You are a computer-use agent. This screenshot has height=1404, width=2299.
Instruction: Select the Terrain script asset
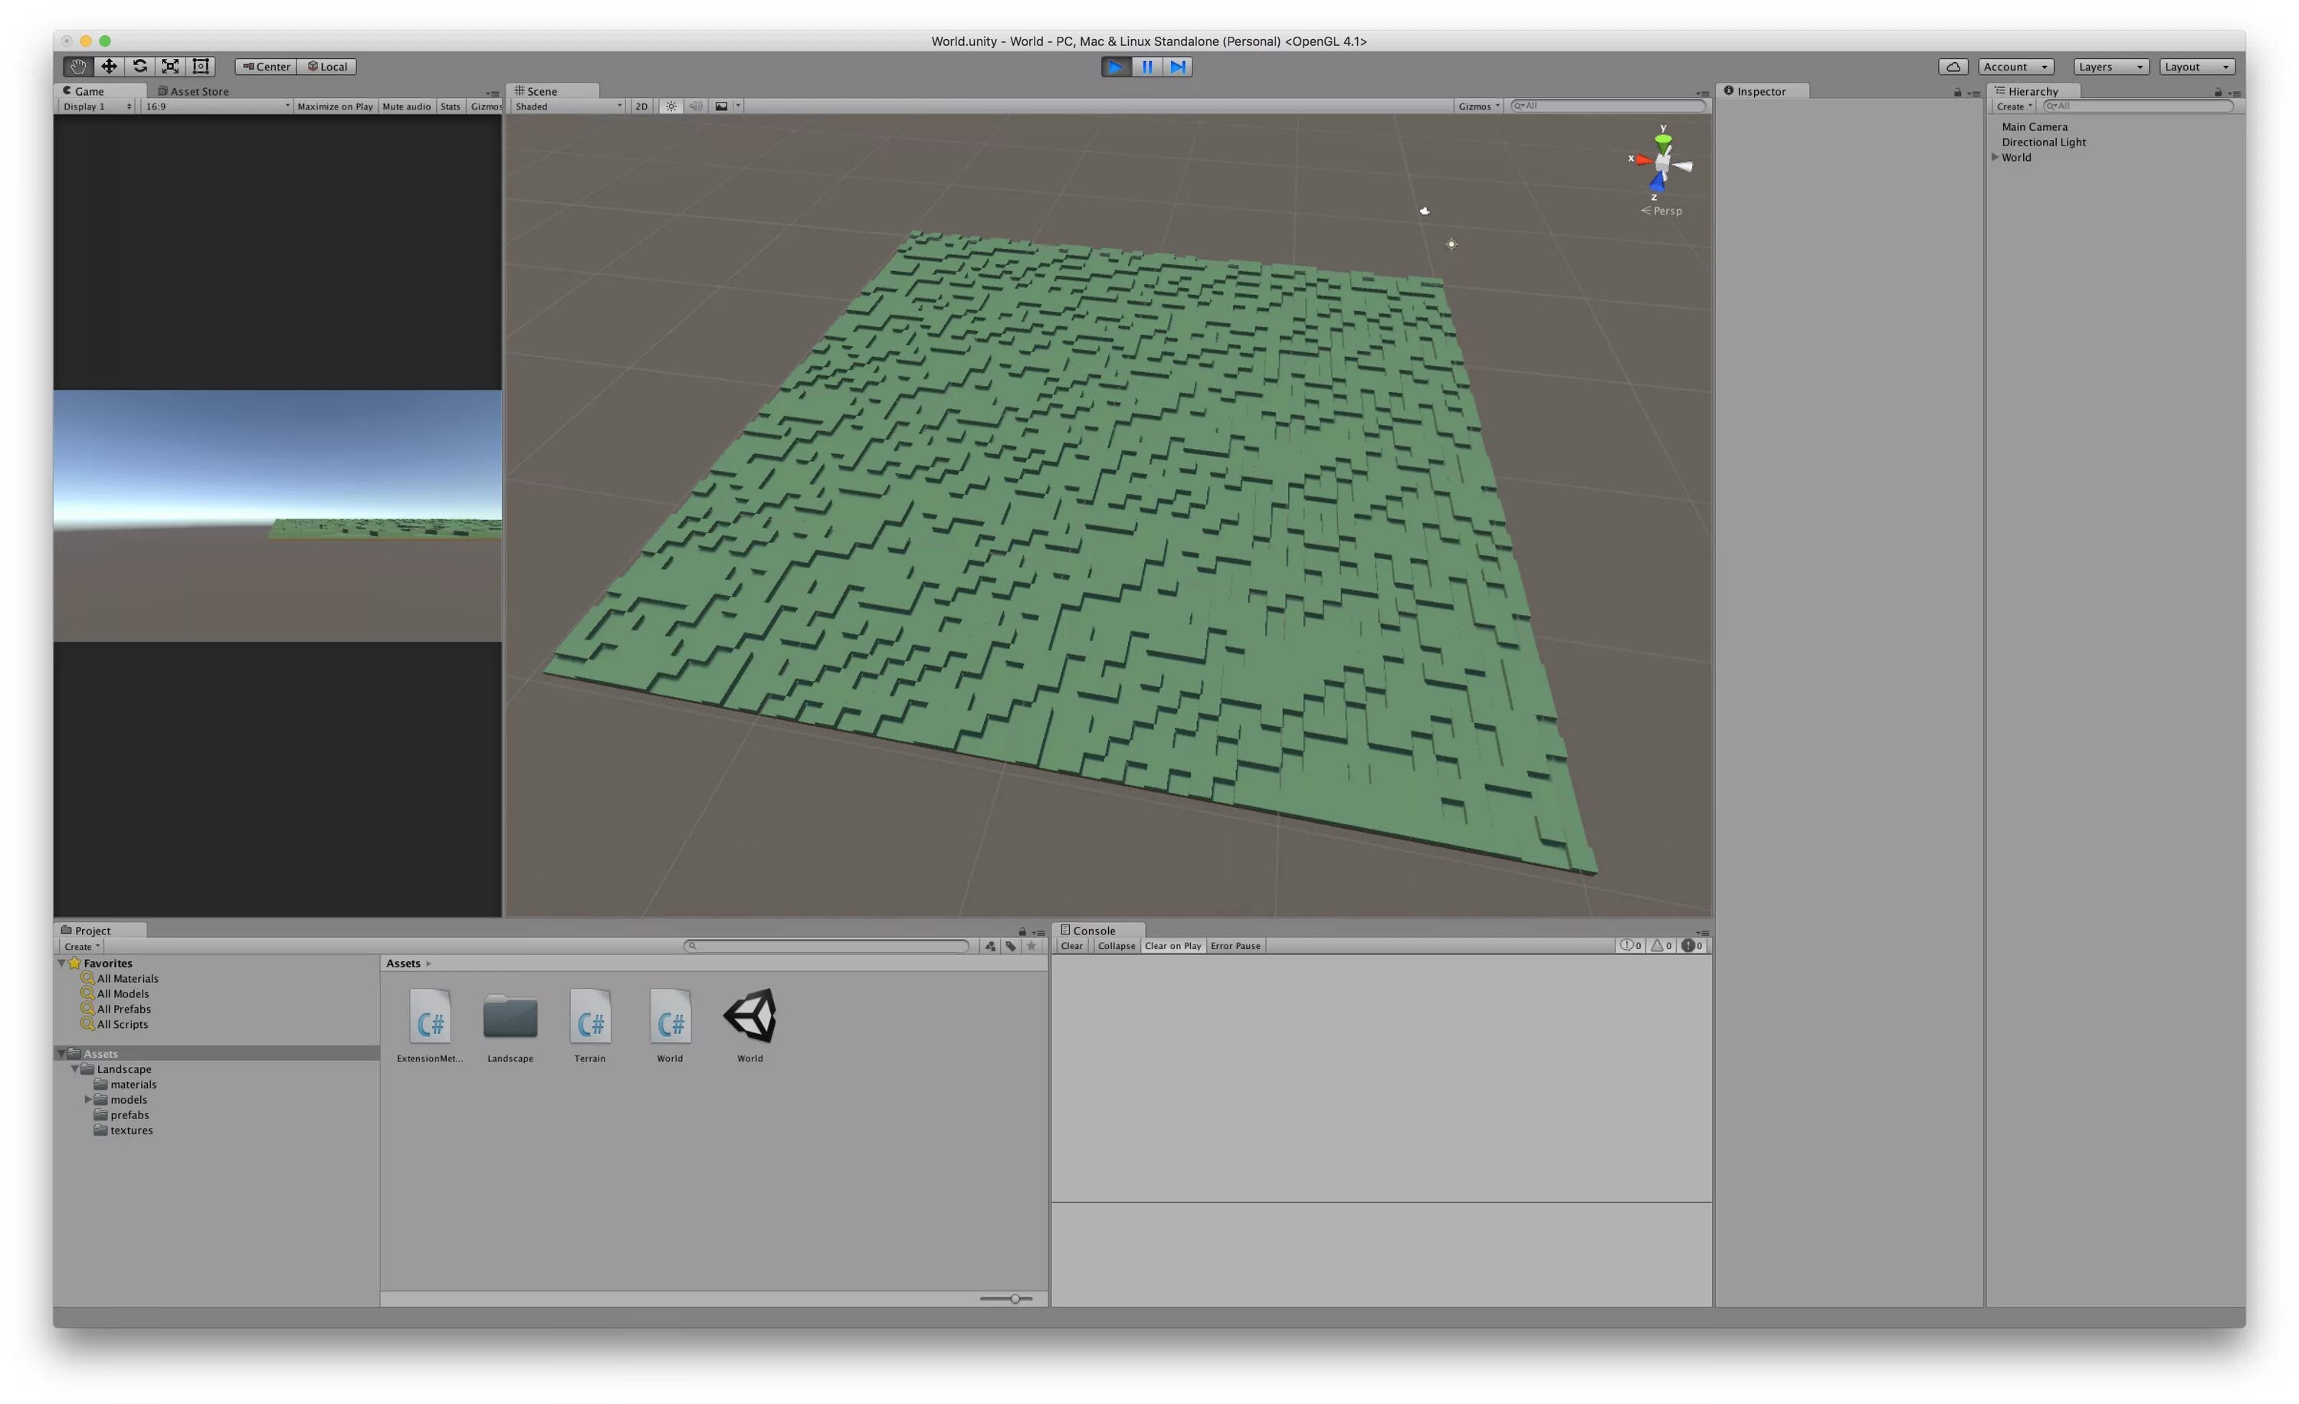coord(589,1023)
